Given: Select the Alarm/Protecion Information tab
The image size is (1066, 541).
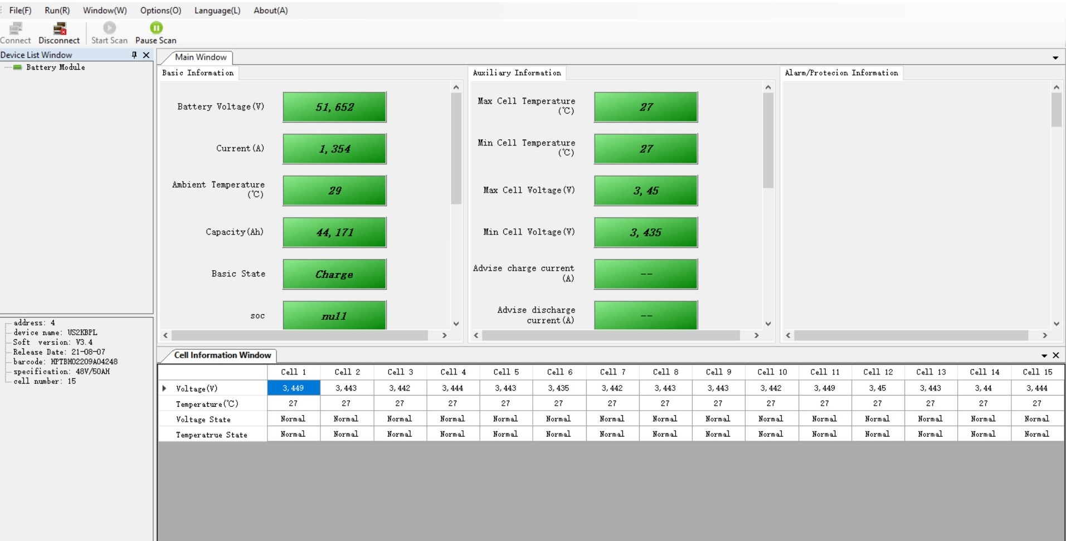Looking at the screenshot, I should pos(841,73).
